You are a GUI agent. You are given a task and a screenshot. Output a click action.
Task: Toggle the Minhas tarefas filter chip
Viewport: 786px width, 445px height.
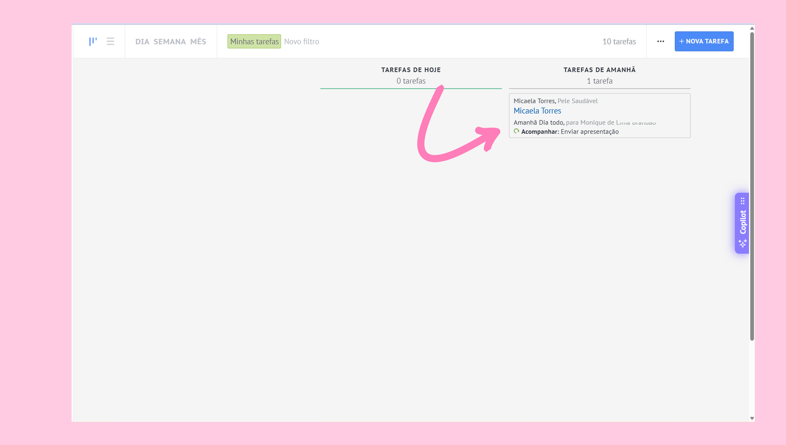tap(254, 42)
